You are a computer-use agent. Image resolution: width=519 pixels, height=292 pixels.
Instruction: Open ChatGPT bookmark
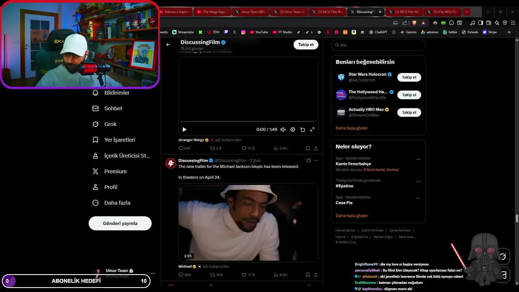click(378, 32)
